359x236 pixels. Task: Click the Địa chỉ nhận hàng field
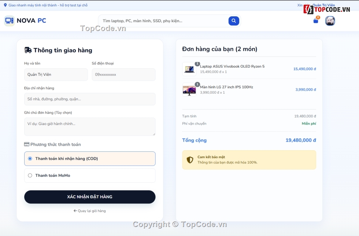(x=90, y=99)
